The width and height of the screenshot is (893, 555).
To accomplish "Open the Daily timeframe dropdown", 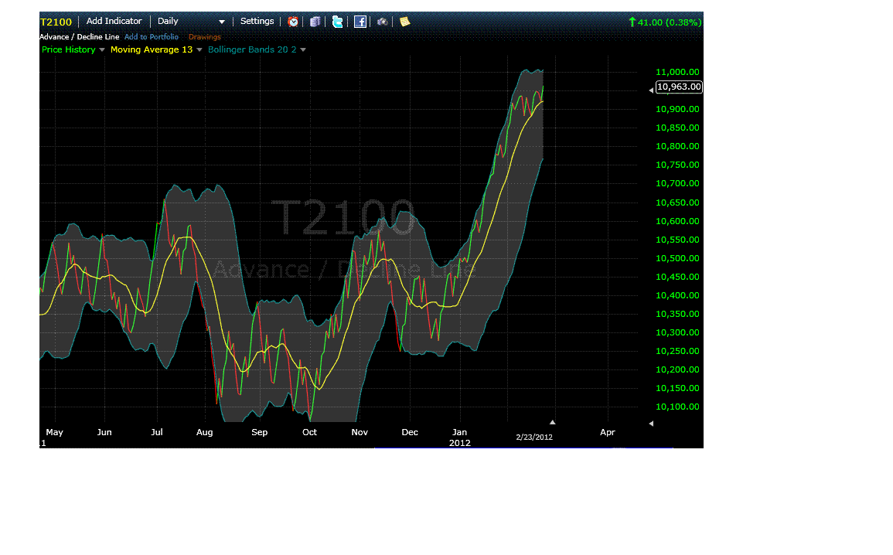I will point(191,21).
